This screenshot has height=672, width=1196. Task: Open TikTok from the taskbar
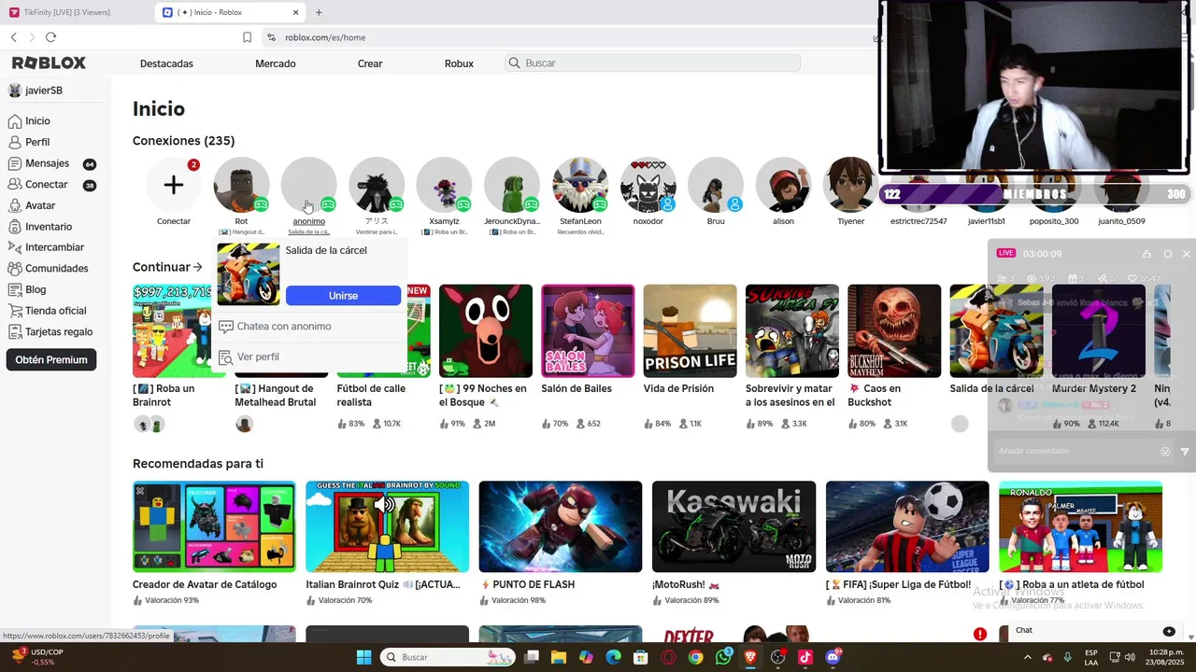[805, 657]
